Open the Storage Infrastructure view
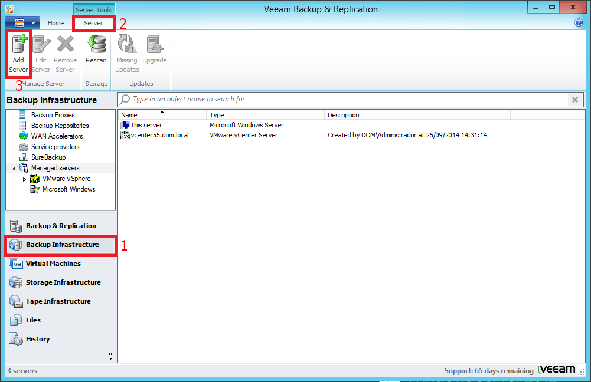 [61, 282]
